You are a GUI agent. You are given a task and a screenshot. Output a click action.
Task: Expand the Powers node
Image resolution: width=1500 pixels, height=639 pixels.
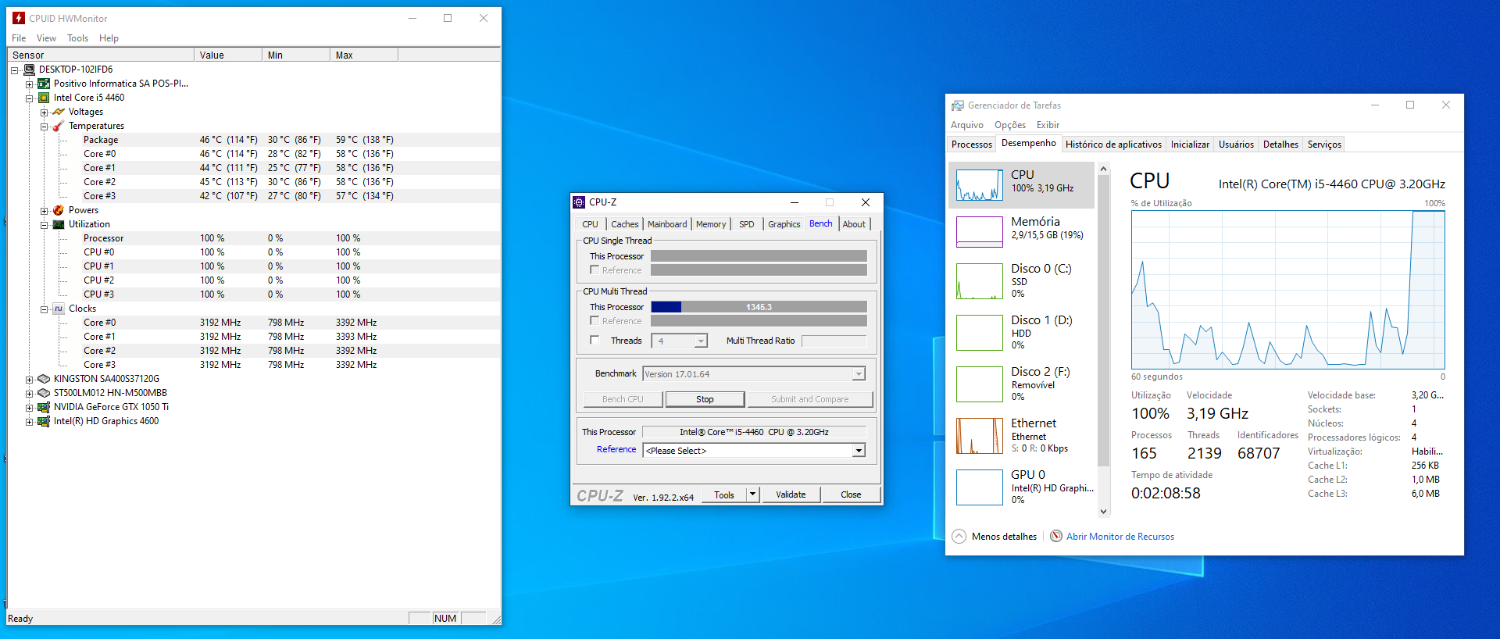pyautogui.click(x=44, y=210)
